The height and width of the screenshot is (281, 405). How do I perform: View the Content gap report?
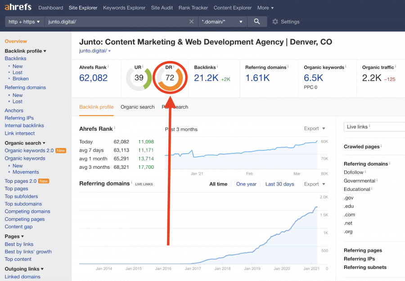pos(18,226)
